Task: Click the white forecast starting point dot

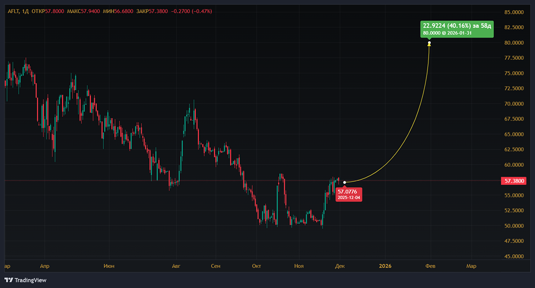Action: 345,182
